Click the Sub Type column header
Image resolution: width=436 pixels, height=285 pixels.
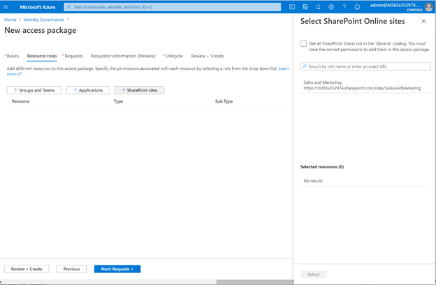[224, 101]
